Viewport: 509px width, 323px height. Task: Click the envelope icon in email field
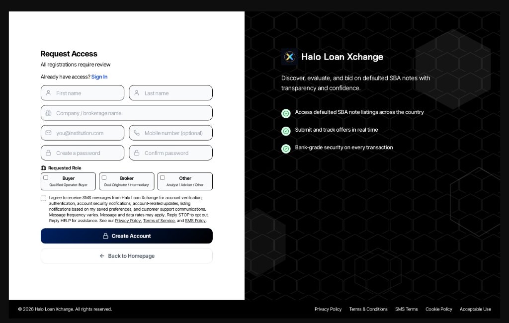[x=48, y=133]
